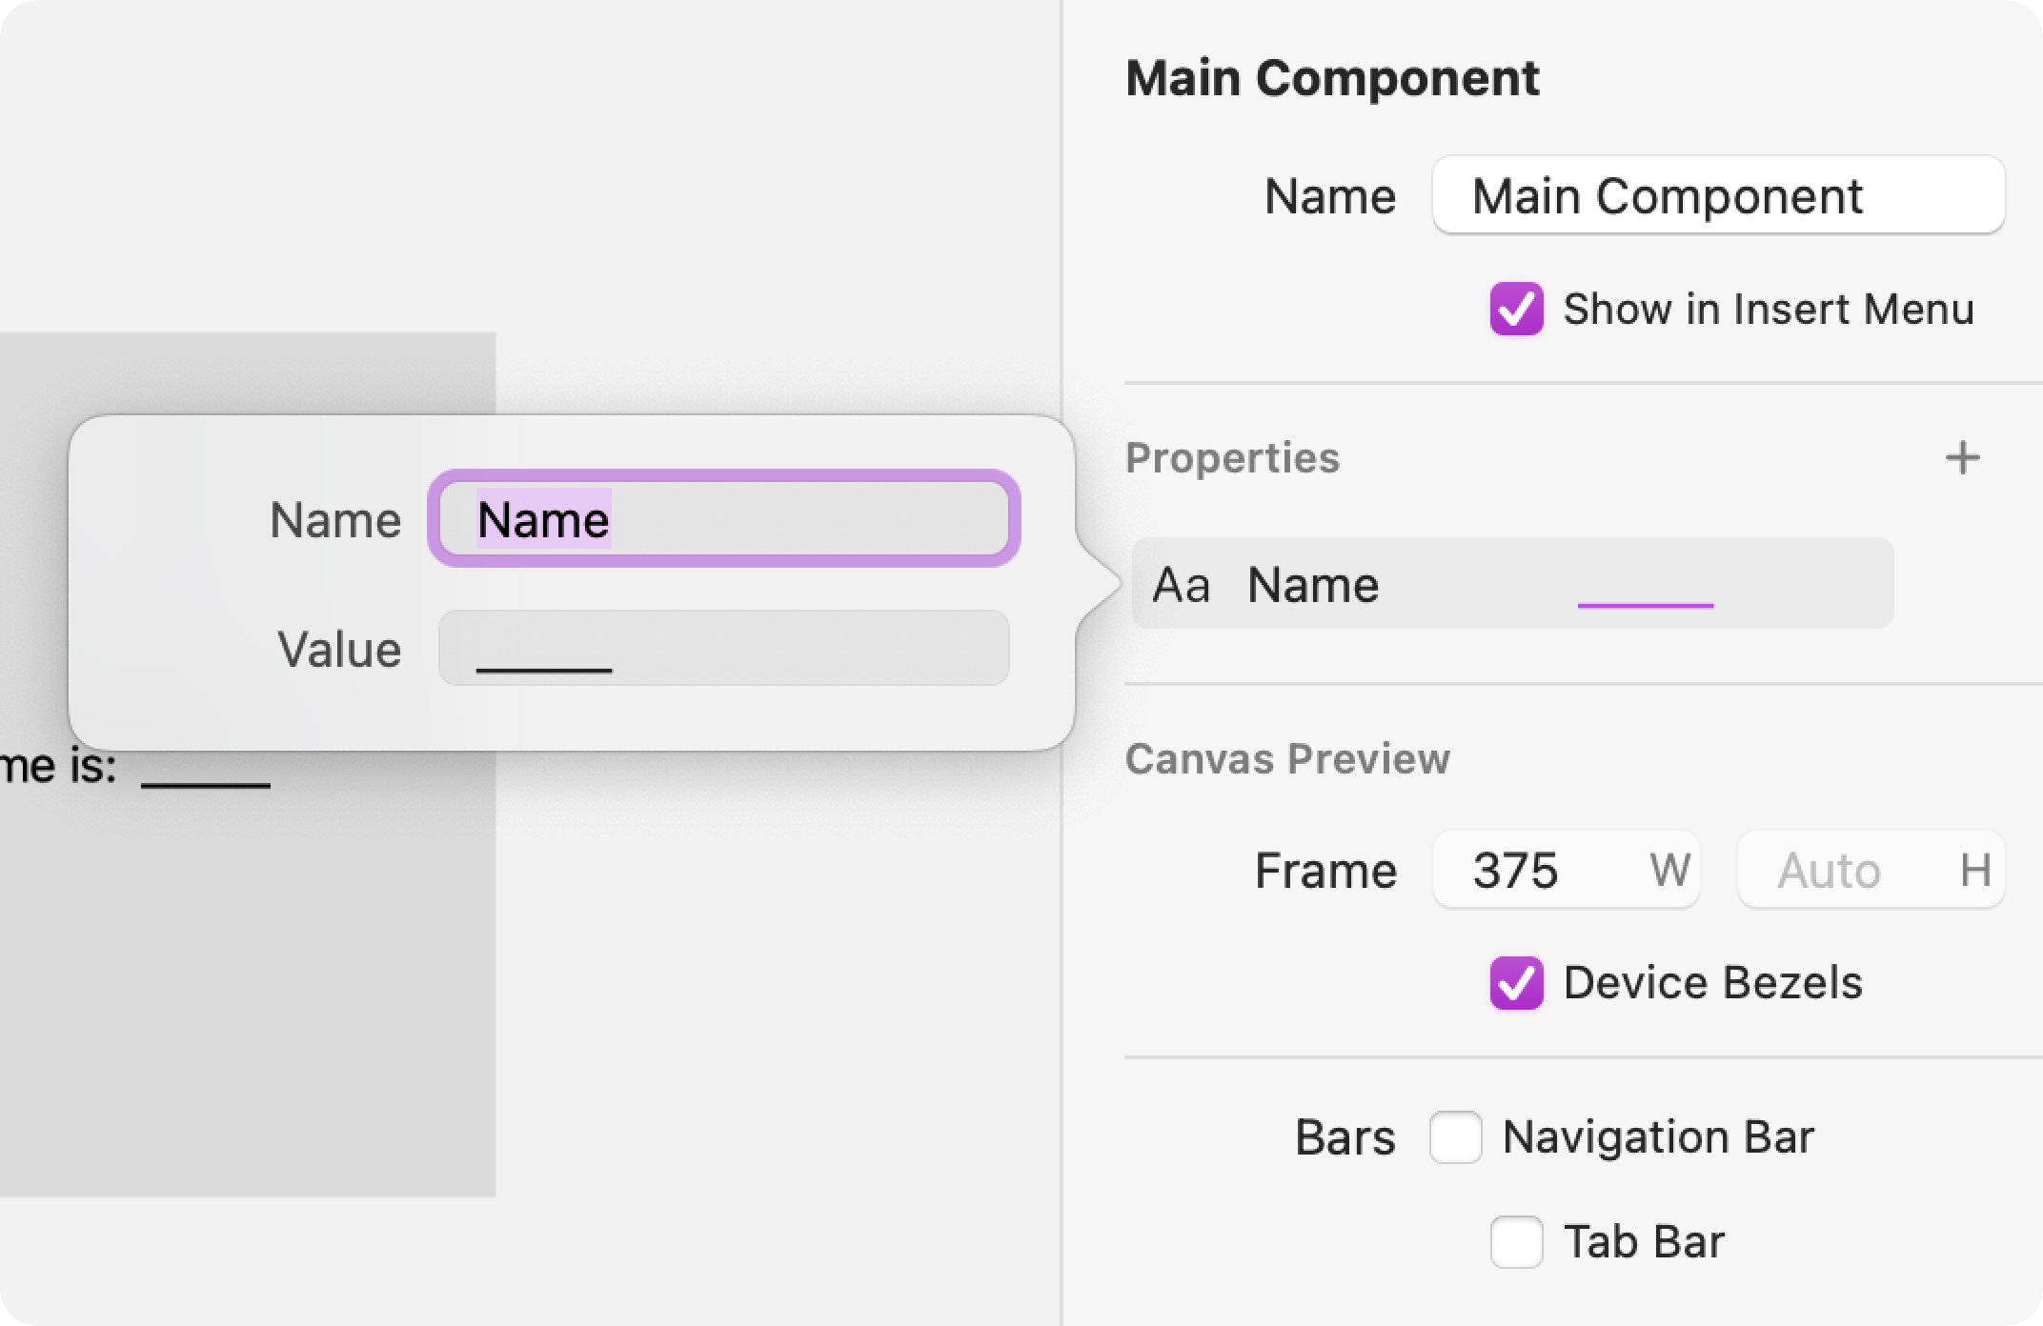Add a new property with plus icon
The image size is (2043, 1326).
coord(1962,458)
